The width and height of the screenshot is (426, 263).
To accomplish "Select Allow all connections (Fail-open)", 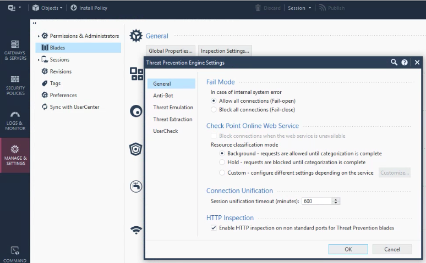I will tap(214, 101).
